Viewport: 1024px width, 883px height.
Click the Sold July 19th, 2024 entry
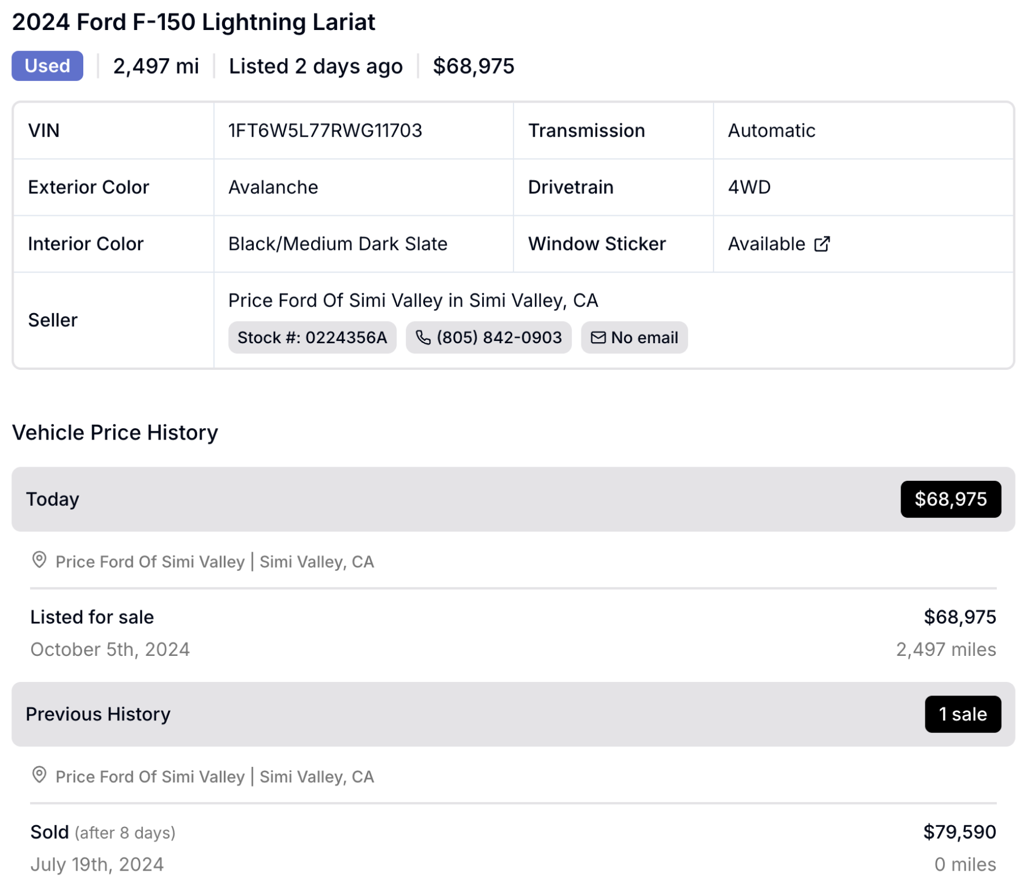(513, 848)
